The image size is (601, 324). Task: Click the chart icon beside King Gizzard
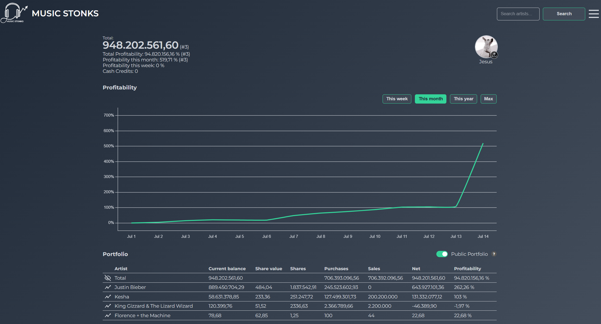click(x=108, y=306)
